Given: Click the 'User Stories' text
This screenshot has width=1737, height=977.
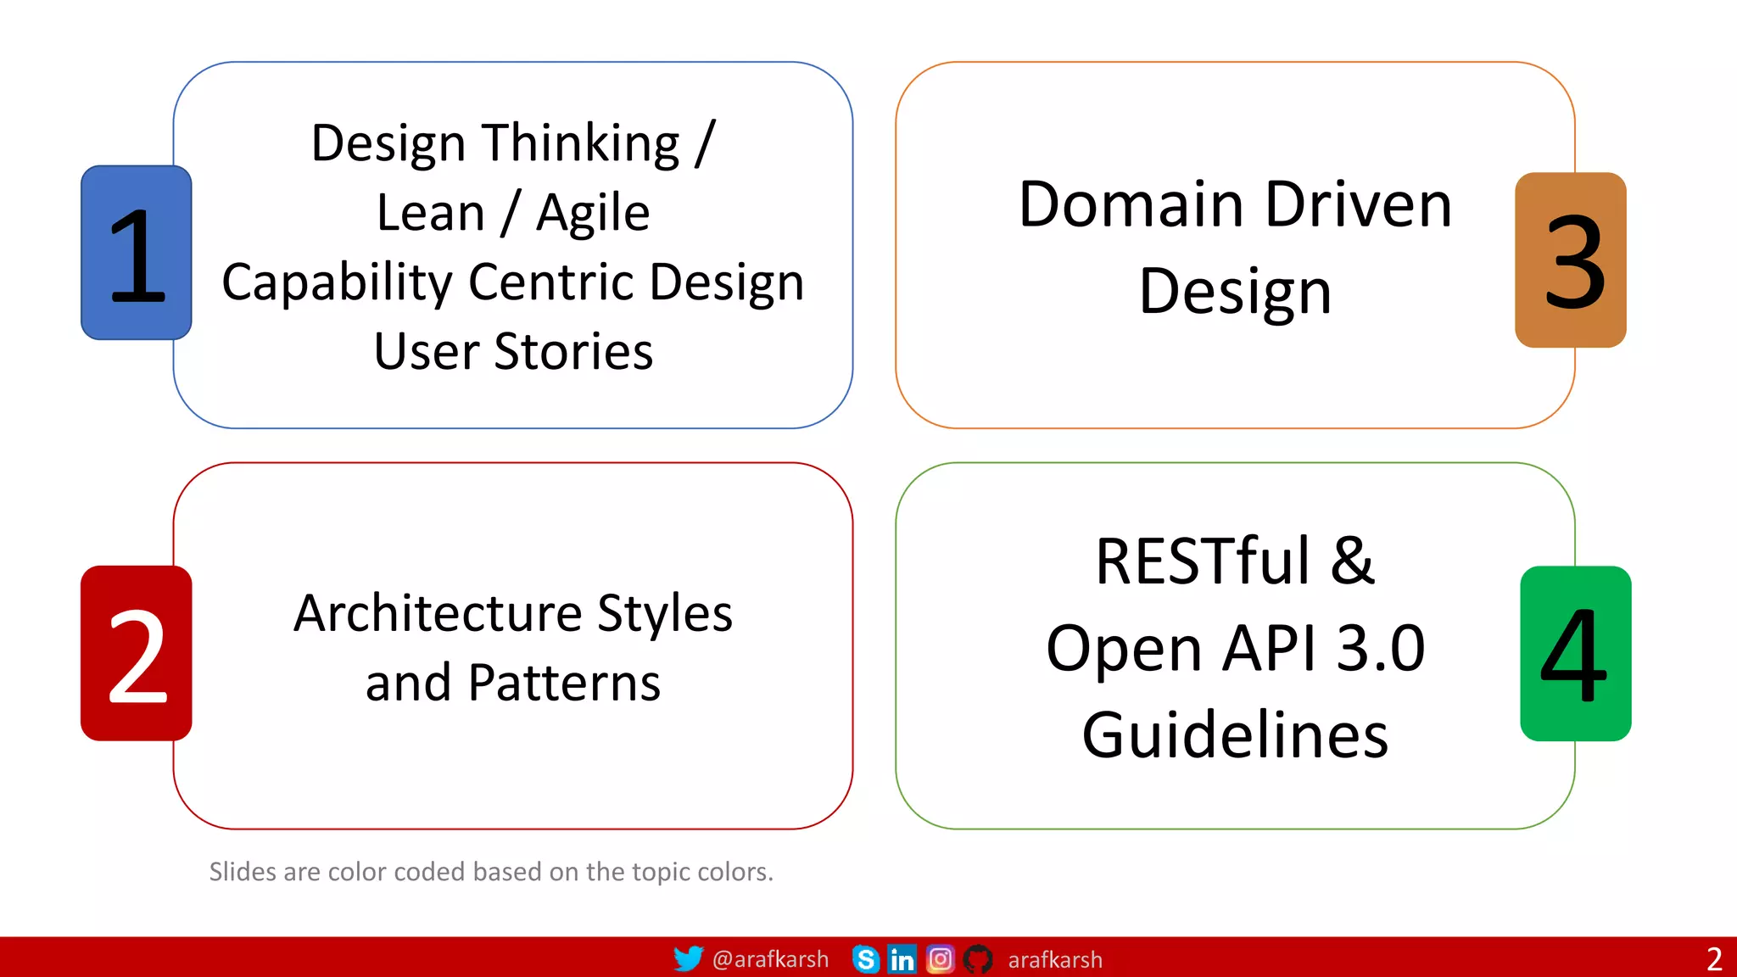Looking at the screenshot, I should coord(513,351).
